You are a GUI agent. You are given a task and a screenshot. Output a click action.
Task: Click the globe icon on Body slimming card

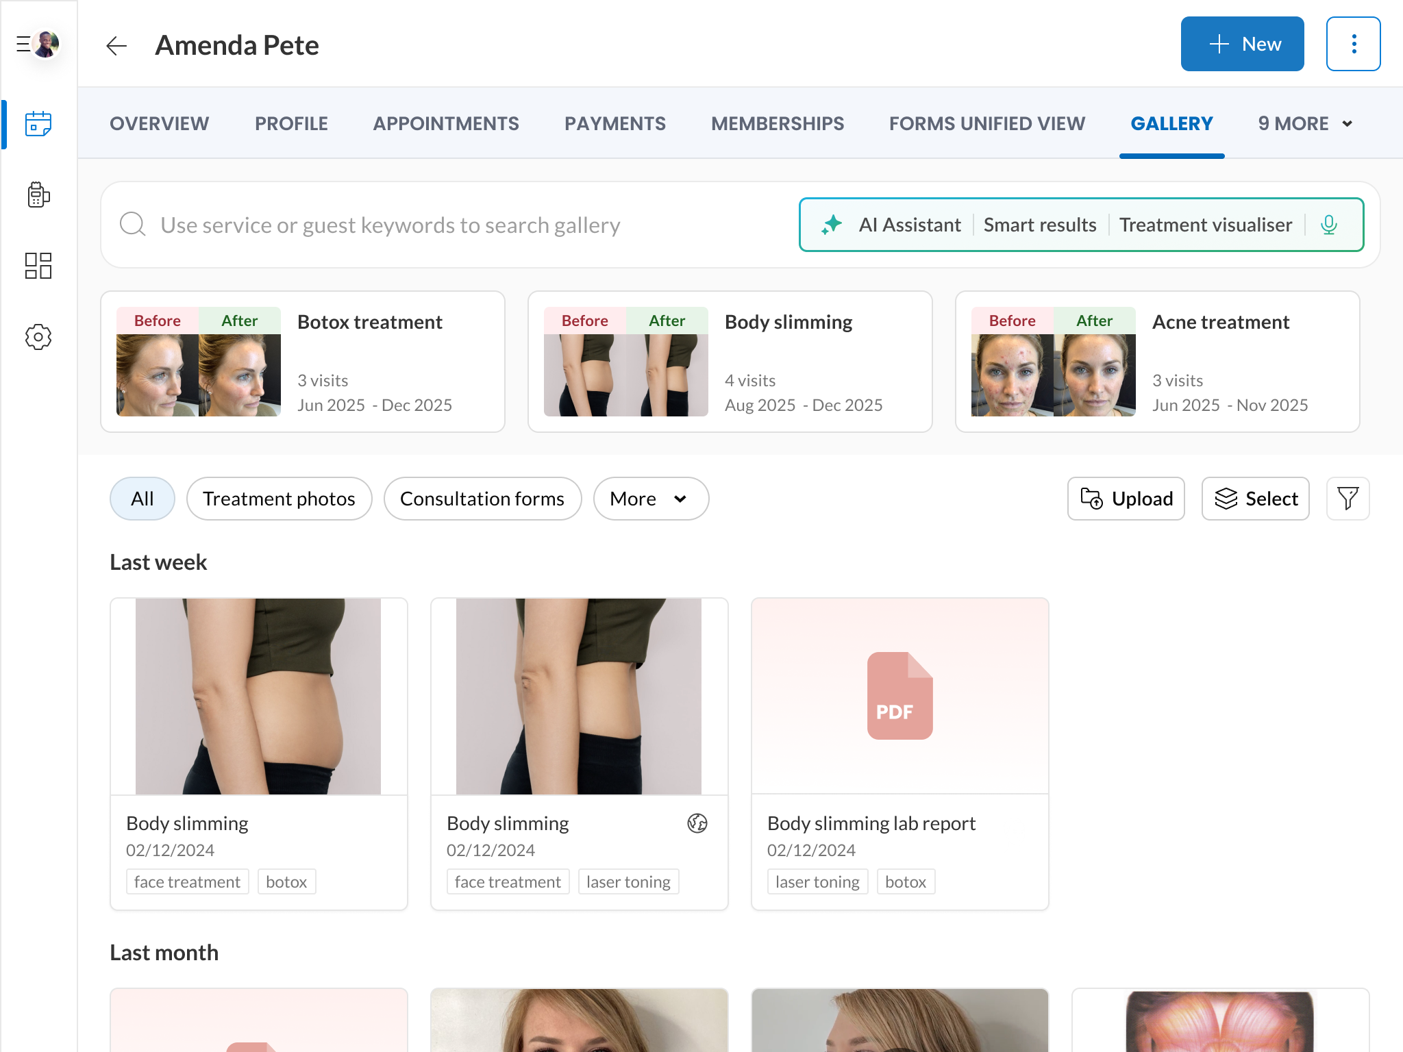tap(697, 823)
